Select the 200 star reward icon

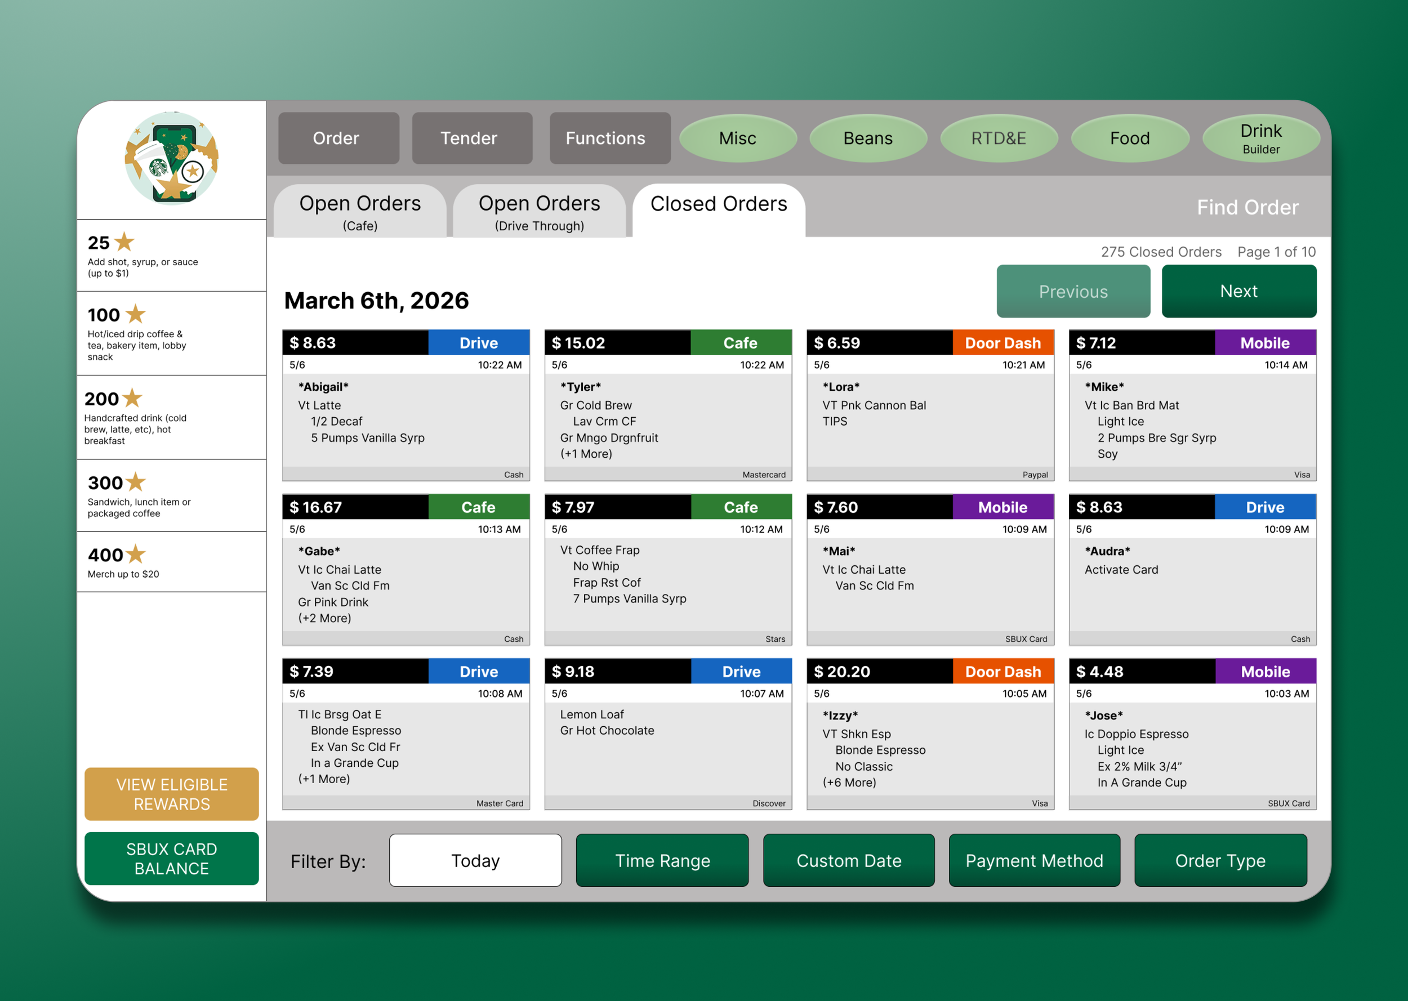pyautogui.click(x=132, y=397)
